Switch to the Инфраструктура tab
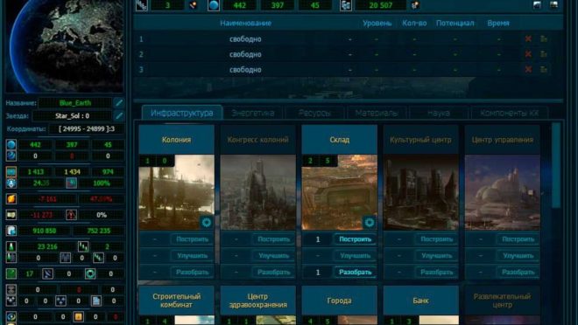Viewport: 578px width, 325px height. (182, 113)
